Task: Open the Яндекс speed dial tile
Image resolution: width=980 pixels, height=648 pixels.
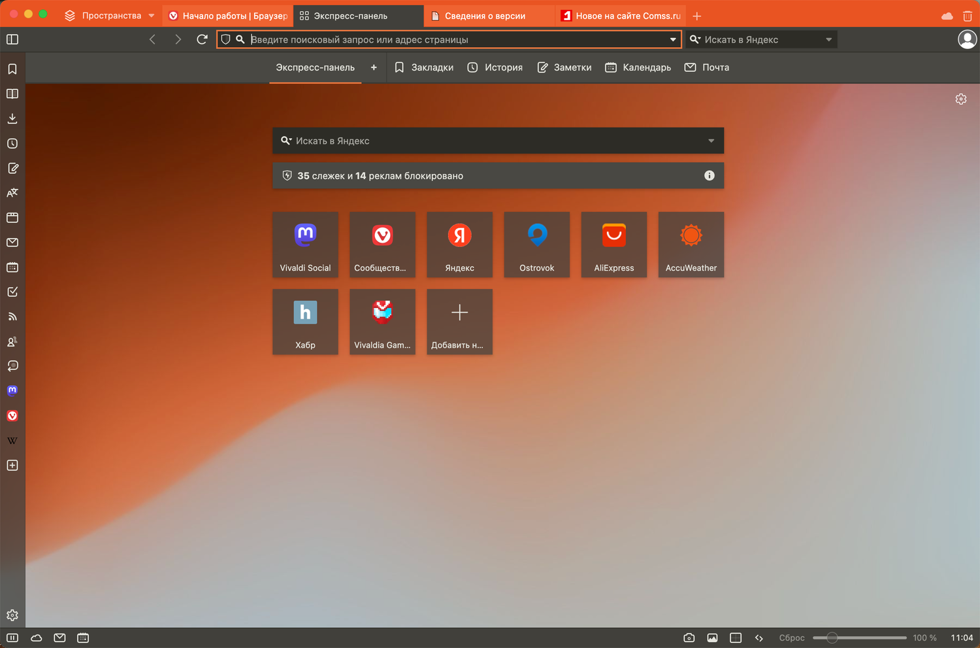Action: click(460, 245)
